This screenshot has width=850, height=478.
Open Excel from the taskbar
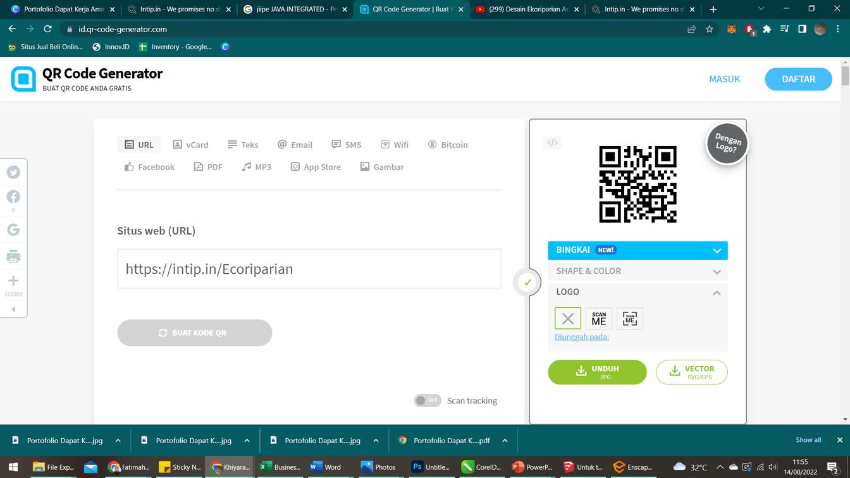(280, 467)
